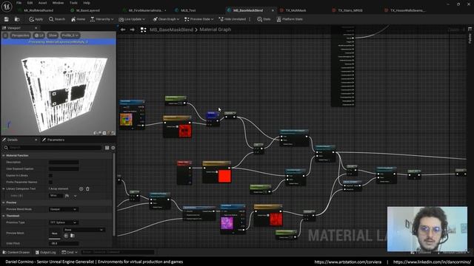Open the File menu
Viewport: 474px width, 266px height.
tap(19, 3)
